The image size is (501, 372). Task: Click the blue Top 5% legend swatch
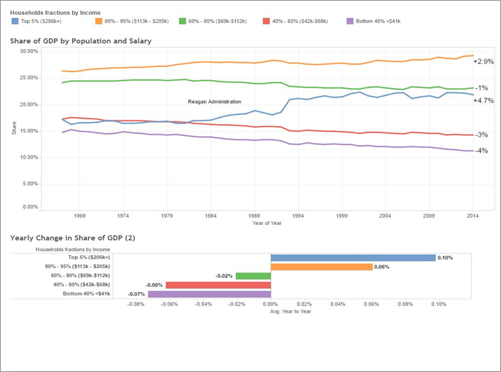(x=15, y=21)
